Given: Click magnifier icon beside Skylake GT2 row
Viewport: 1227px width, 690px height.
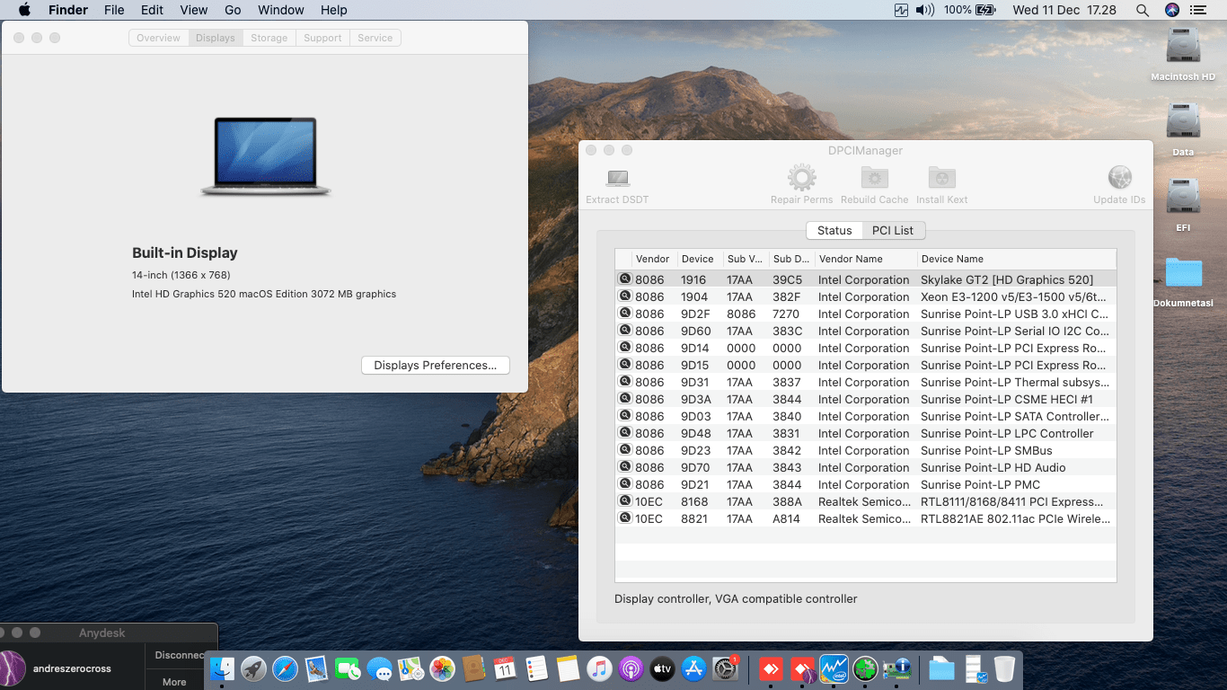Looking at the screenshot, I should coord(624,279).
